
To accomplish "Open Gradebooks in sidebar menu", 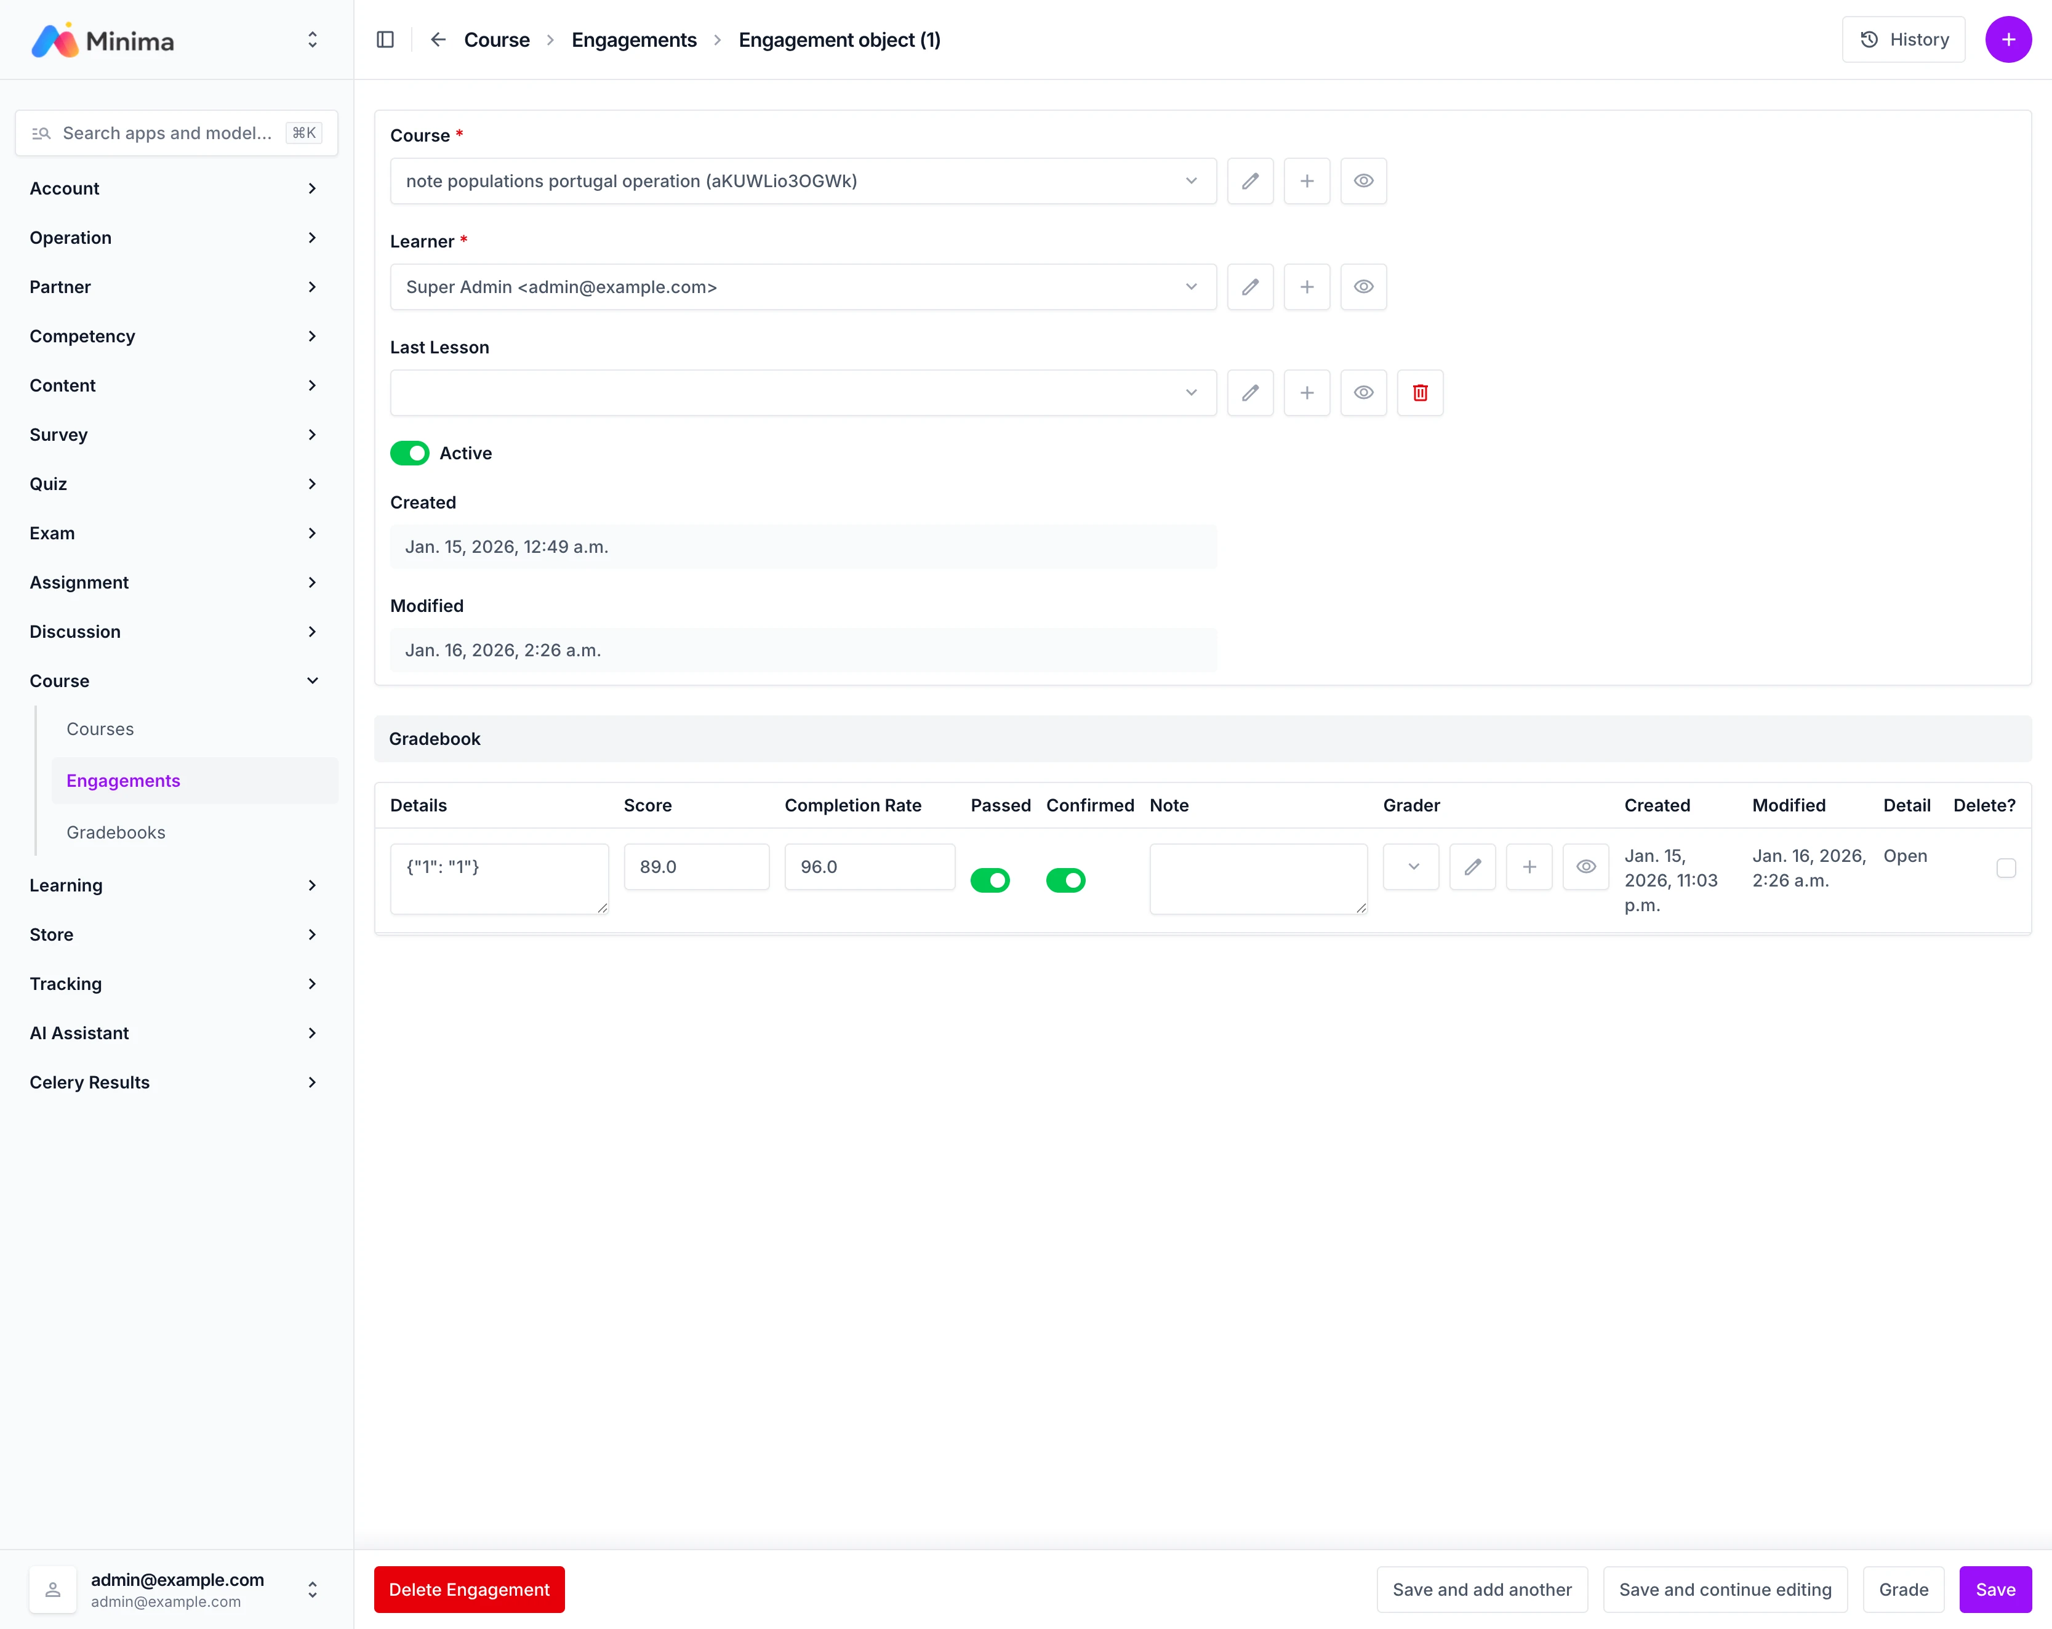I will (116, 832).
